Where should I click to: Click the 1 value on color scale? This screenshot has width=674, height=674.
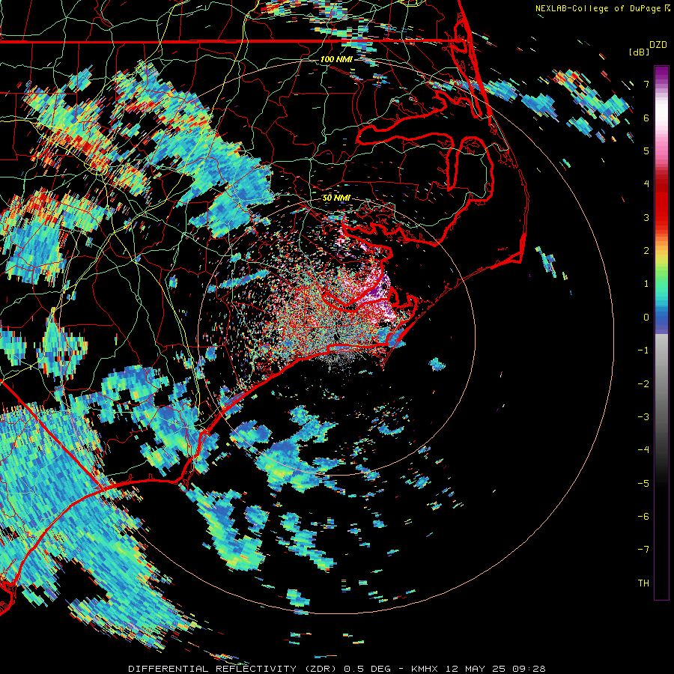pos(646,284)
